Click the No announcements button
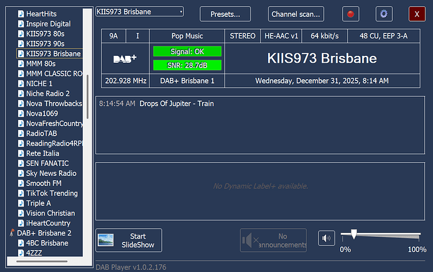Screen dimensions: 433x272 (274, 240)
